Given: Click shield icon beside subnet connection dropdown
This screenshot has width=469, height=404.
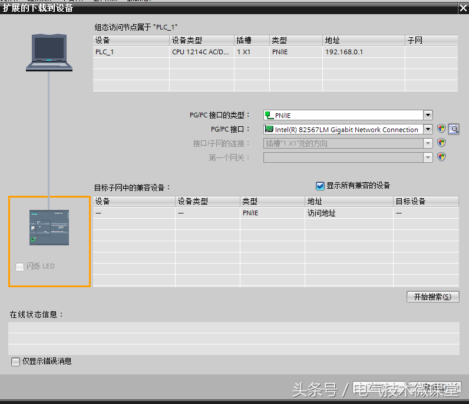Looking at the screenshot, I should click(x=441, y=143).
